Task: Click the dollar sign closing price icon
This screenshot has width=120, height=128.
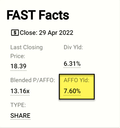Action: (x=15, y=33)
